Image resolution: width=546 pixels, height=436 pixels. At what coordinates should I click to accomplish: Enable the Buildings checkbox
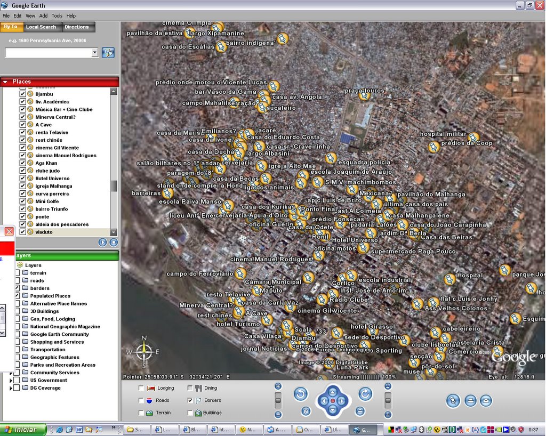point(190,413)
